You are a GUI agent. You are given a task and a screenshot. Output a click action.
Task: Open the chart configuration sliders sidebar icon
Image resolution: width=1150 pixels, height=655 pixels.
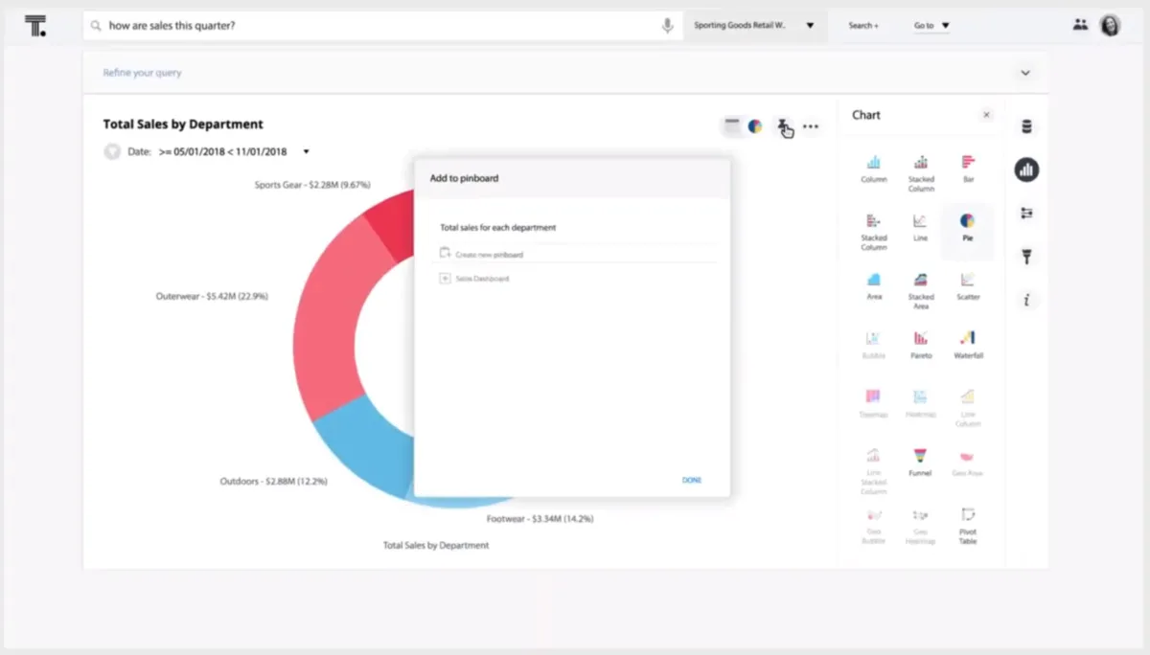point(1026,214)
